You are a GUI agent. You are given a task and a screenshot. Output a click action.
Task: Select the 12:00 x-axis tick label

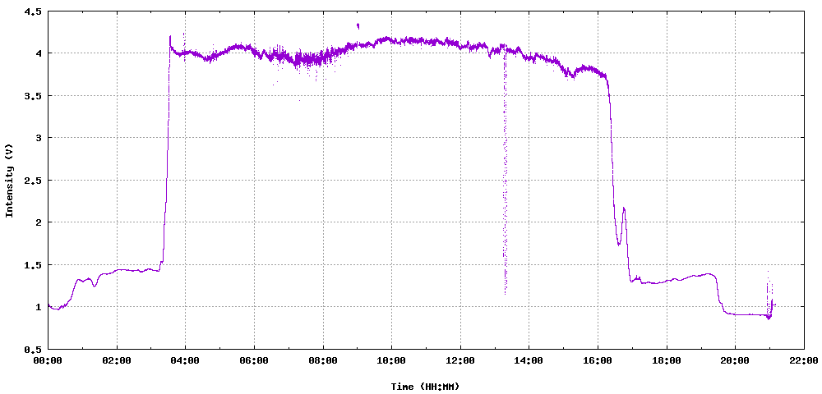[x=460, y=360]
